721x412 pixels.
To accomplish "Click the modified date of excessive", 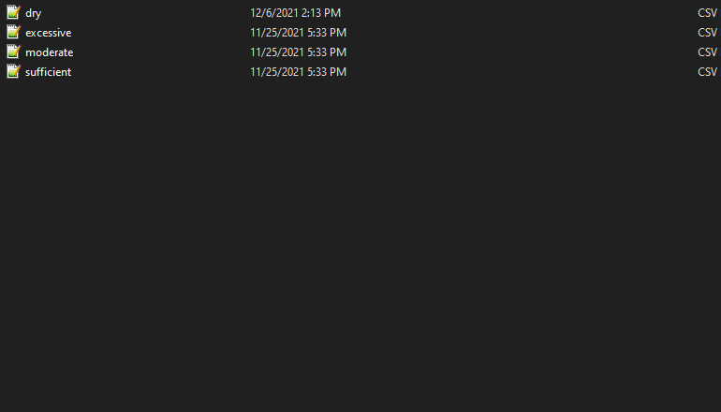I will (x=298, y=33).
